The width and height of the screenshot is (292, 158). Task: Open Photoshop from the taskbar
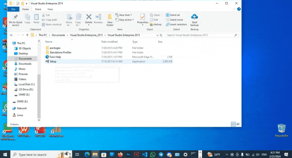point(128,155)
